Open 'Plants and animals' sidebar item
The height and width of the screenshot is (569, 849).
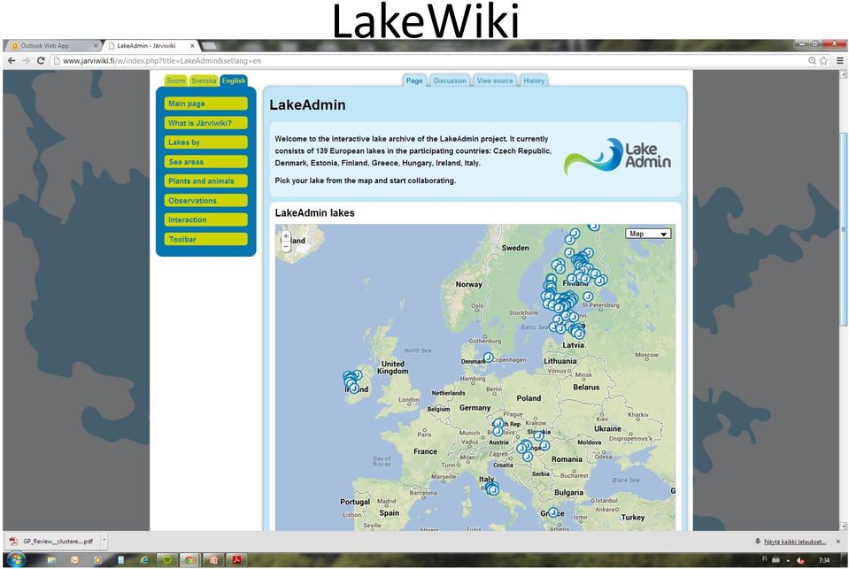click(205, 181)
